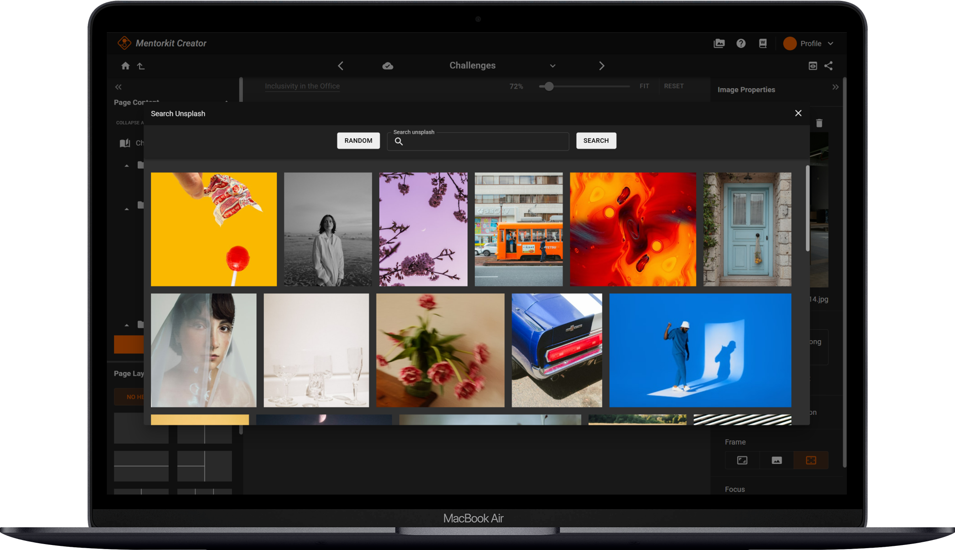Screen dimensions: 955x550
Task: Click the zoom level slider handle
Action: (549, 86)
